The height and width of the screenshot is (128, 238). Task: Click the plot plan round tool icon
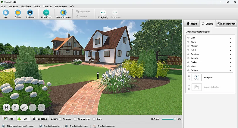(x=42, y=108)
